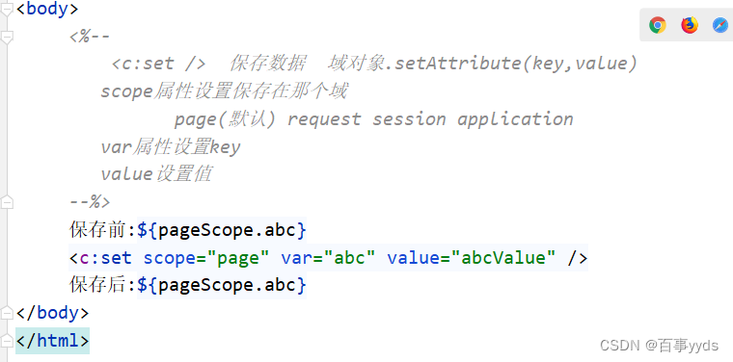This screenshot has height=362, width=733.
Task: Open the page in Chrome browser
Action: pyautogui.click(x=657, y=25)
